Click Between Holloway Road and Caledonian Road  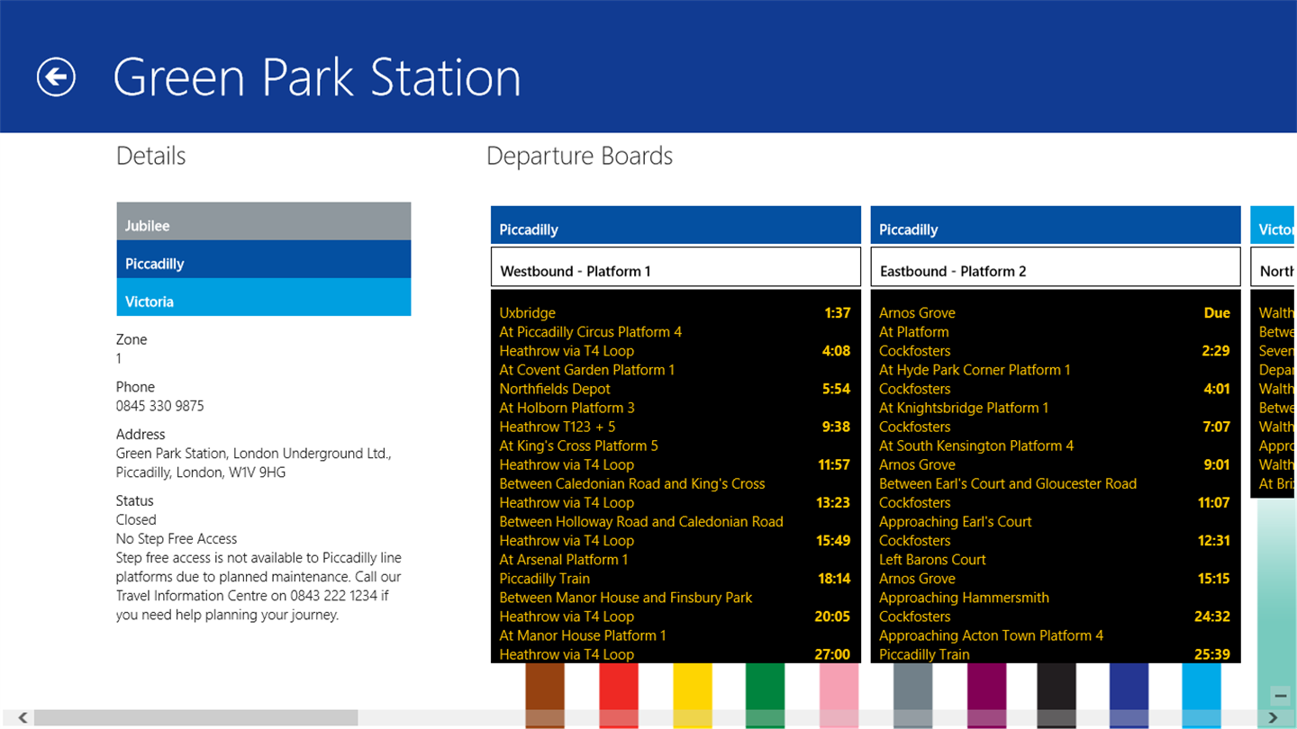(641, 521)
